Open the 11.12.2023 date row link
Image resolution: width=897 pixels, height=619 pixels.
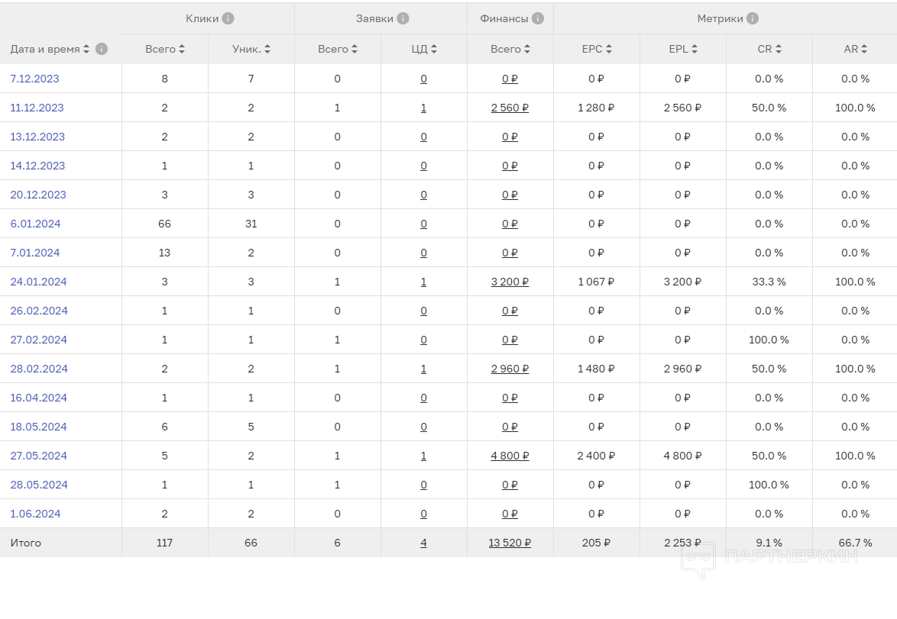(x=37, y=108)
